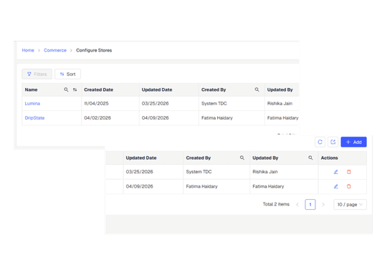Open the Commerce breadcrumb link

click(55, 50)
